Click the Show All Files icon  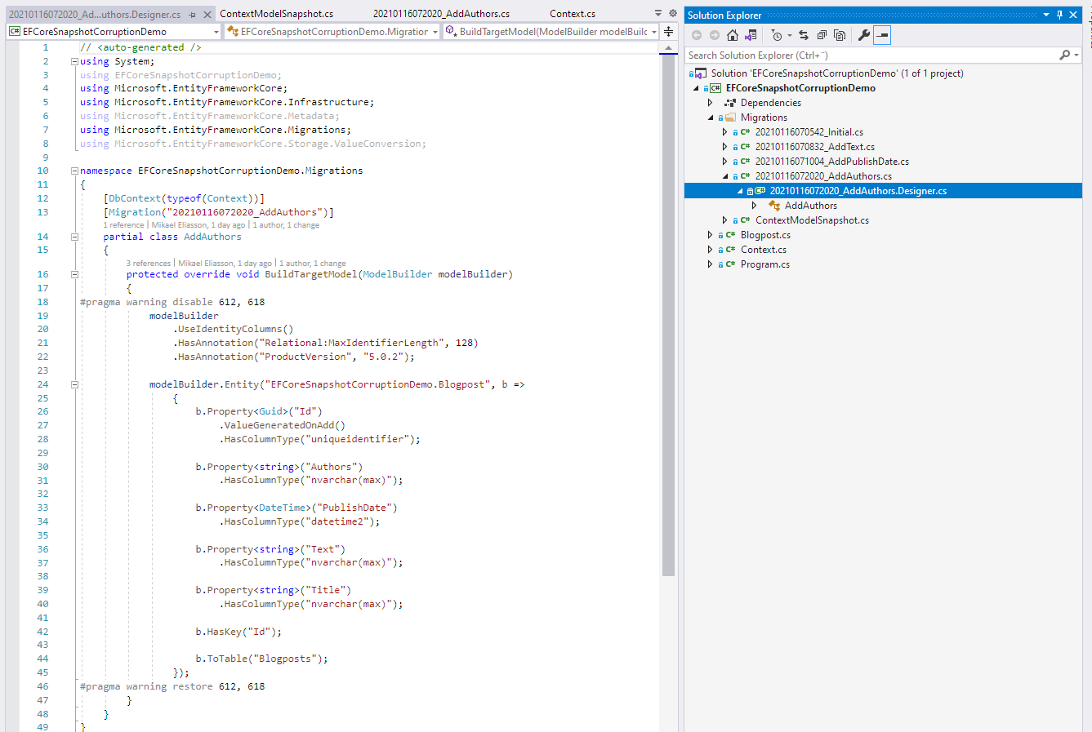[840, 35]
